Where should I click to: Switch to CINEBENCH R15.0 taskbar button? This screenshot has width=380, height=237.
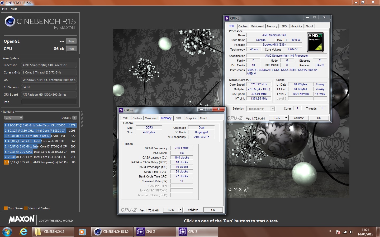coord(112,232)
